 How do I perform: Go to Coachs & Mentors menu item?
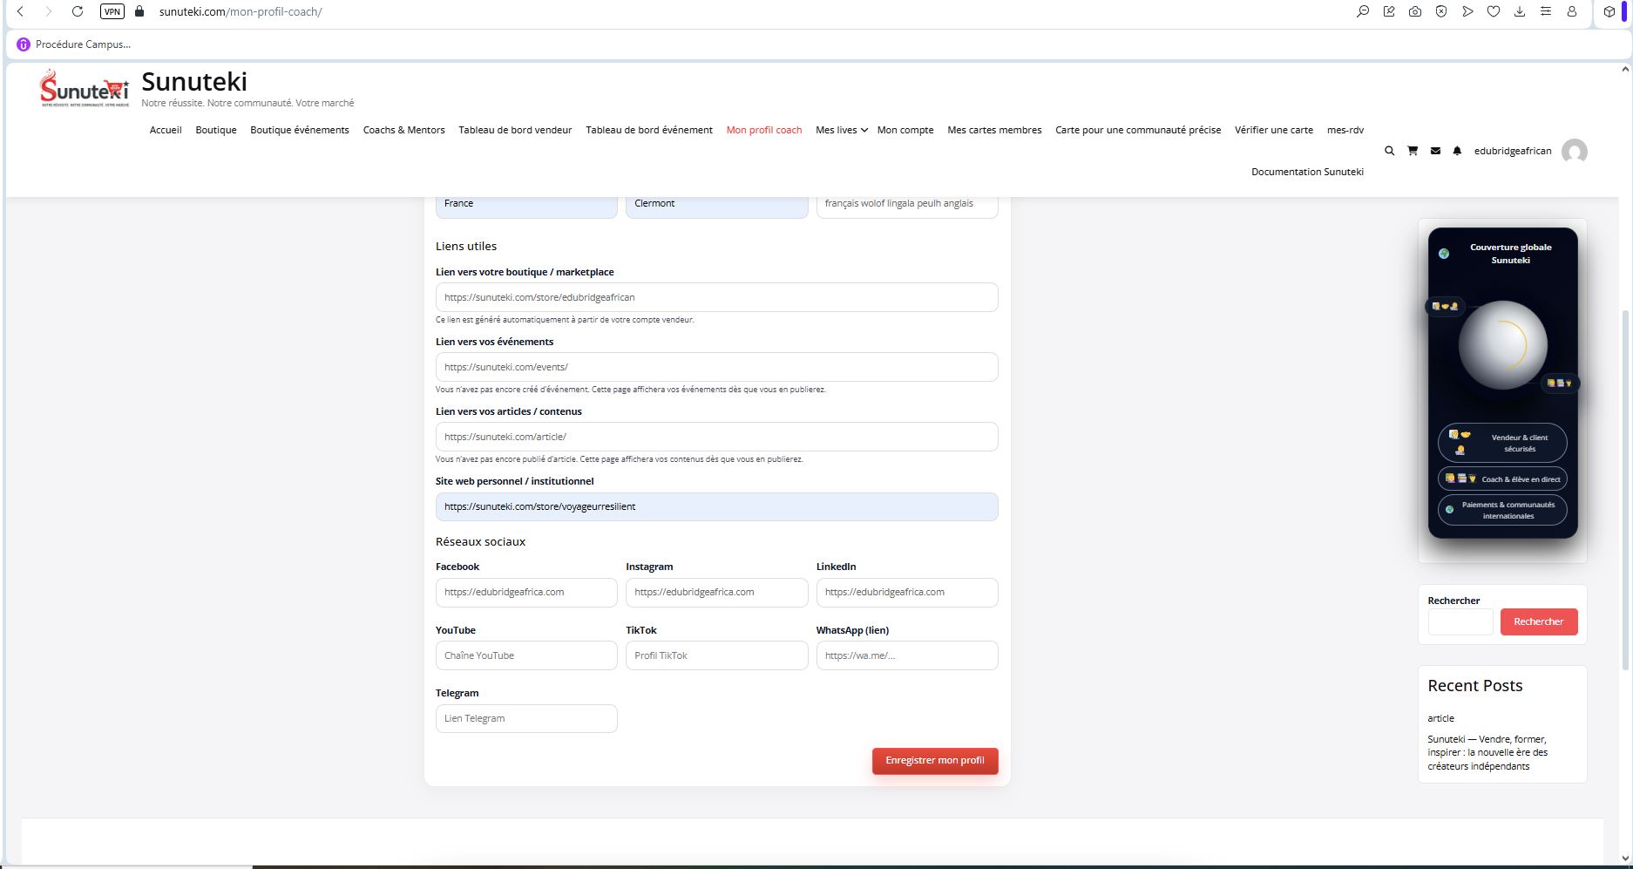point(403,130)
